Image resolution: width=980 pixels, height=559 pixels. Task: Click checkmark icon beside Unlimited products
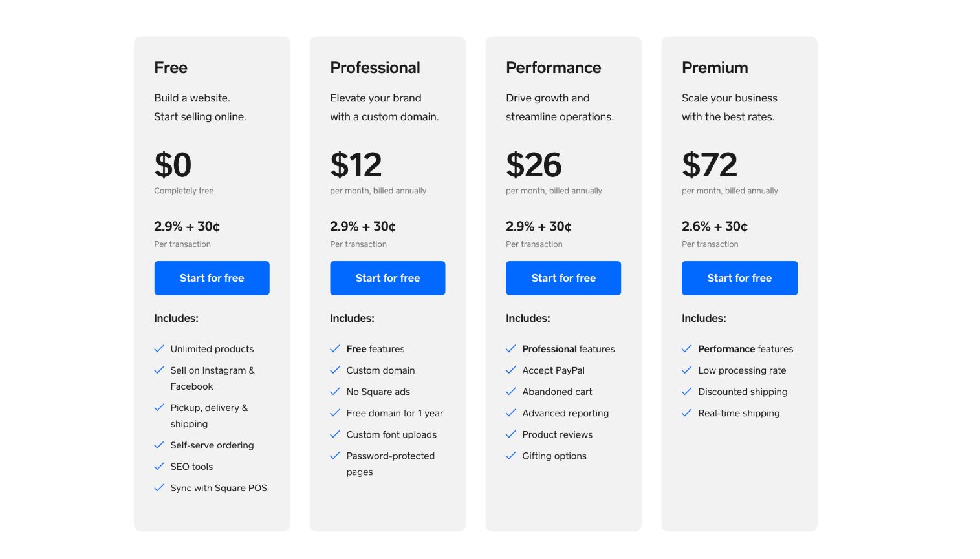pos(159,349)
